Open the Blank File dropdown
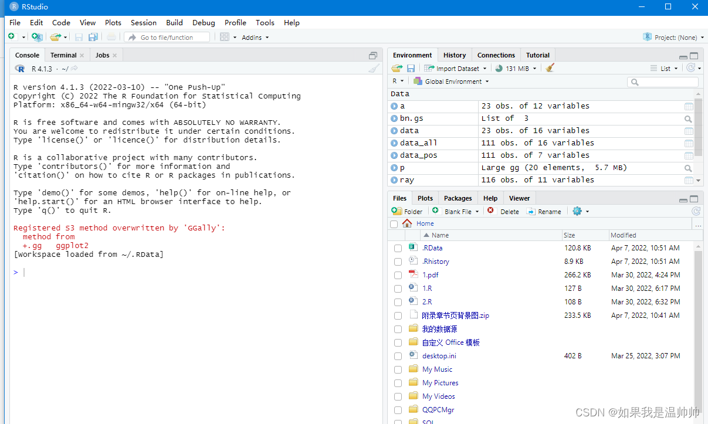 [x=455, y=211]
